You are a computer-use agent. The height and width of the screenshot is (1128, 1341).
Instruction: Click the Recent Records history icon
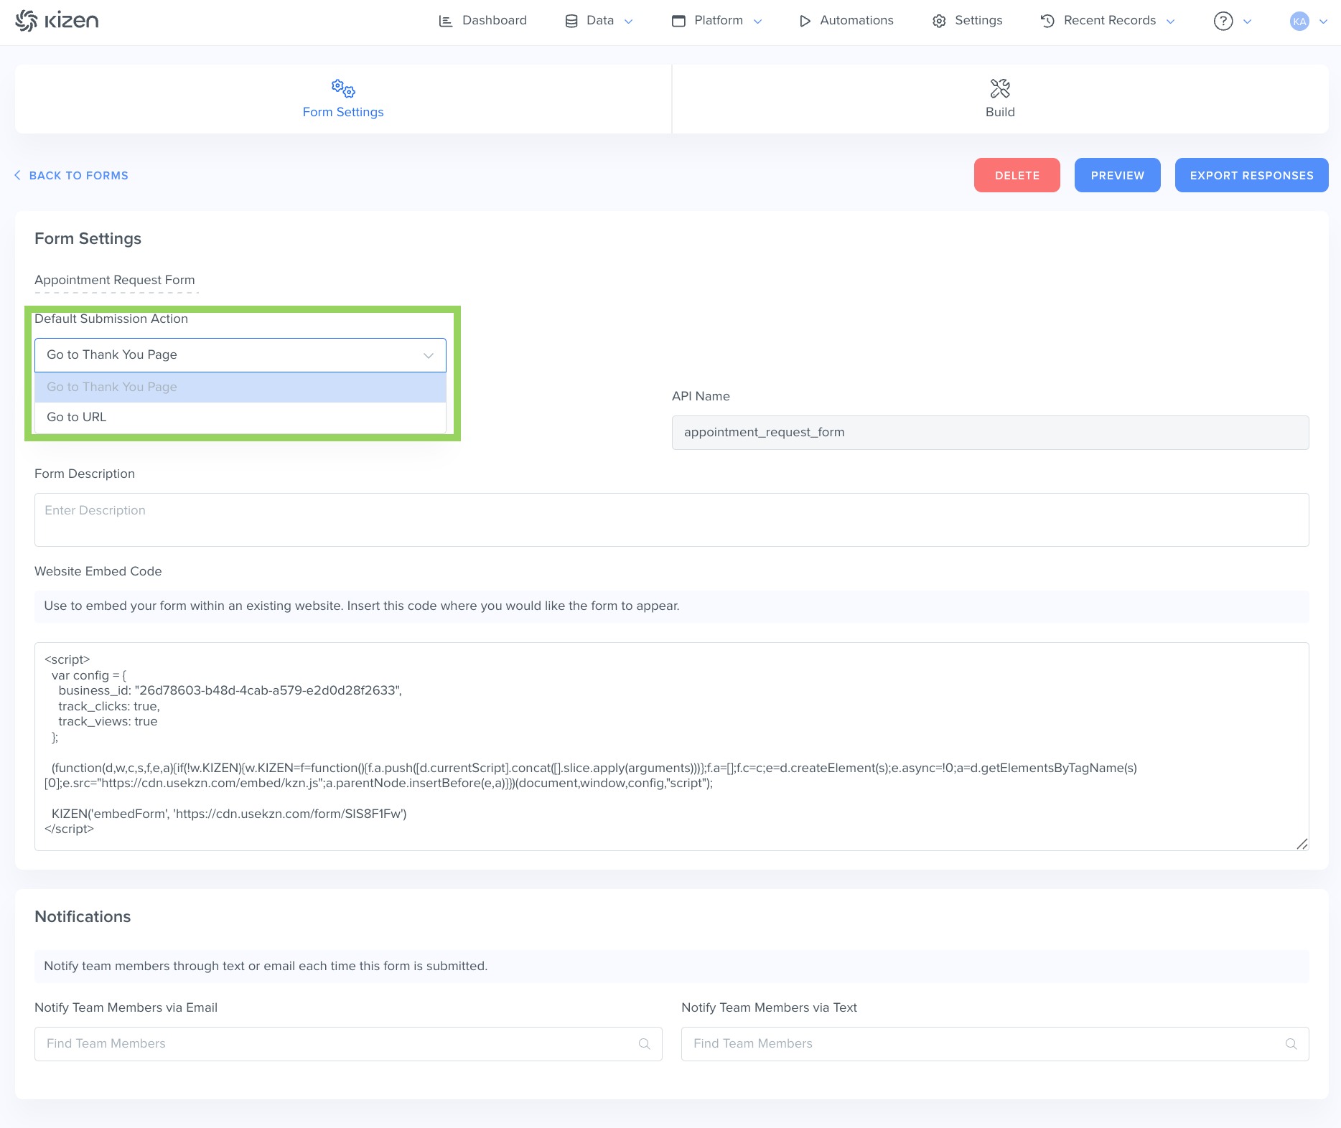1047,21
